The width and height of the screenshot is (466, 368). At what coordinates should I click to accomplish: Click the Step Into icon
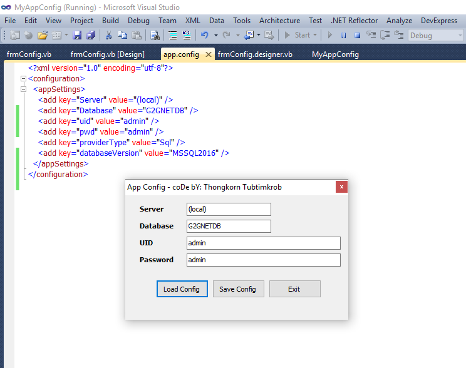(x=371, y=35)
